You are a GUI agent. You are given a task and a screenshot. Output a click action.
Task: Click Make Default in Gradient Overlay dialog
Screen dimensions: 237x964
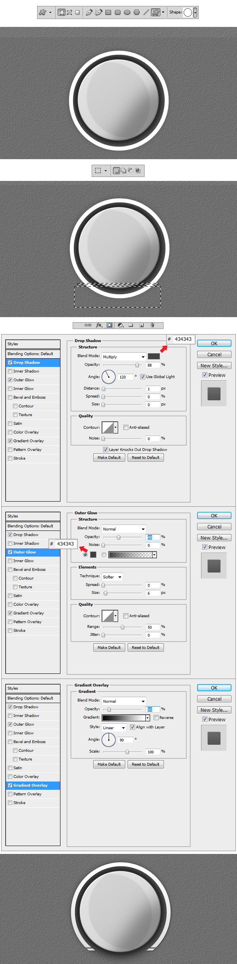coord(109,764)
